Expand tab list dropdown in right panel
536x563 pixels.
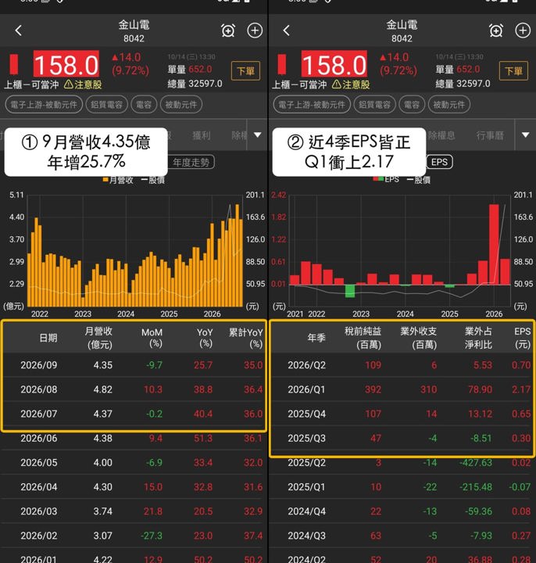click(x=526, y=135)
